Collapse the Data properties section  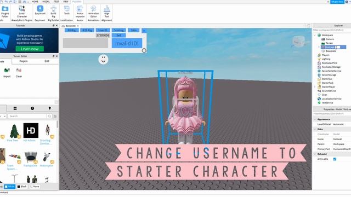pyautogui.click(x=315, y=129)
